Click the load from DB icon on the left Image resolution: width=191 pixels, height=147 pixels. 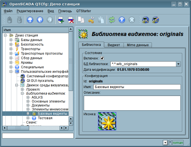click(9, 20)
